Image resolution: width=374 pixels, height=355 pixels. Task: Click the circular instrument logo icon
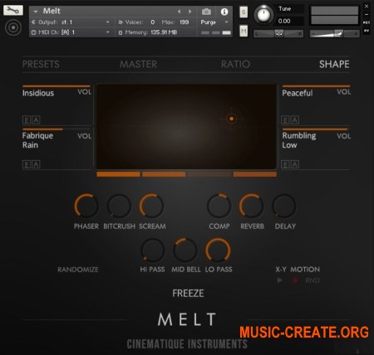(13, 27)
